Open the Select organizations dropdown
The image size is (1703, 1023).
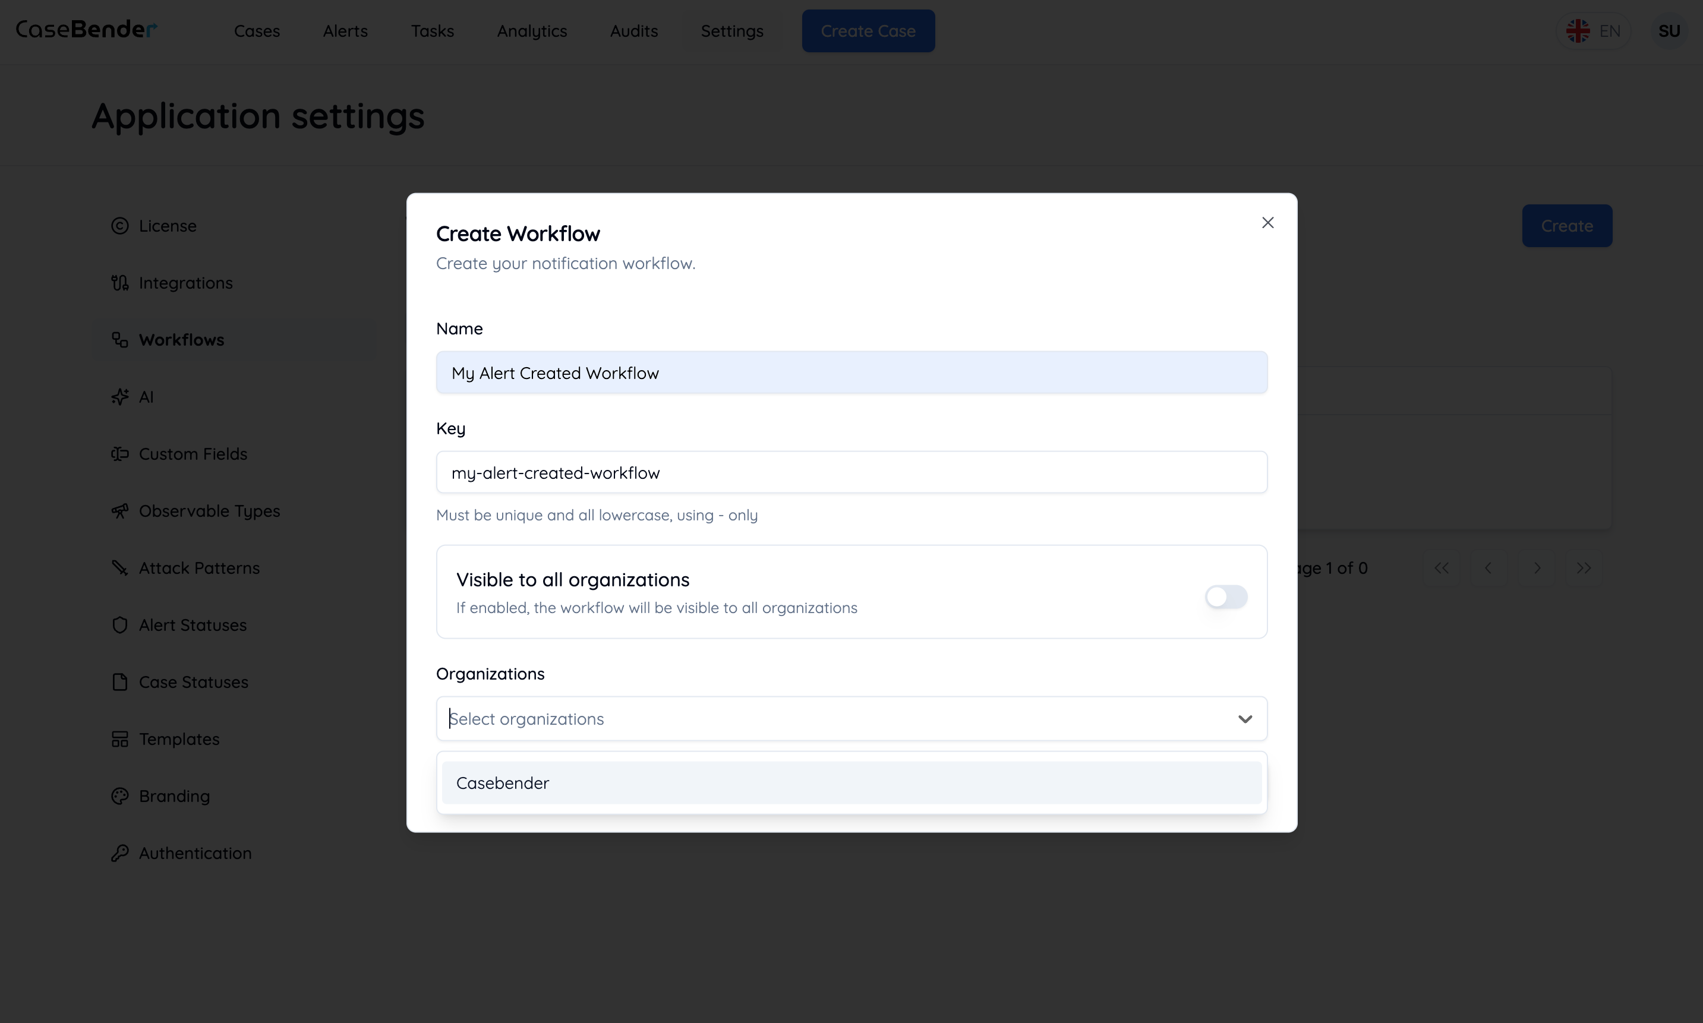[850, 718]
